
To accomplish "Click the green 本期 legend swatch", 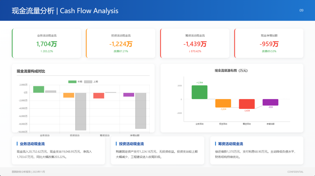I will 72,82.
